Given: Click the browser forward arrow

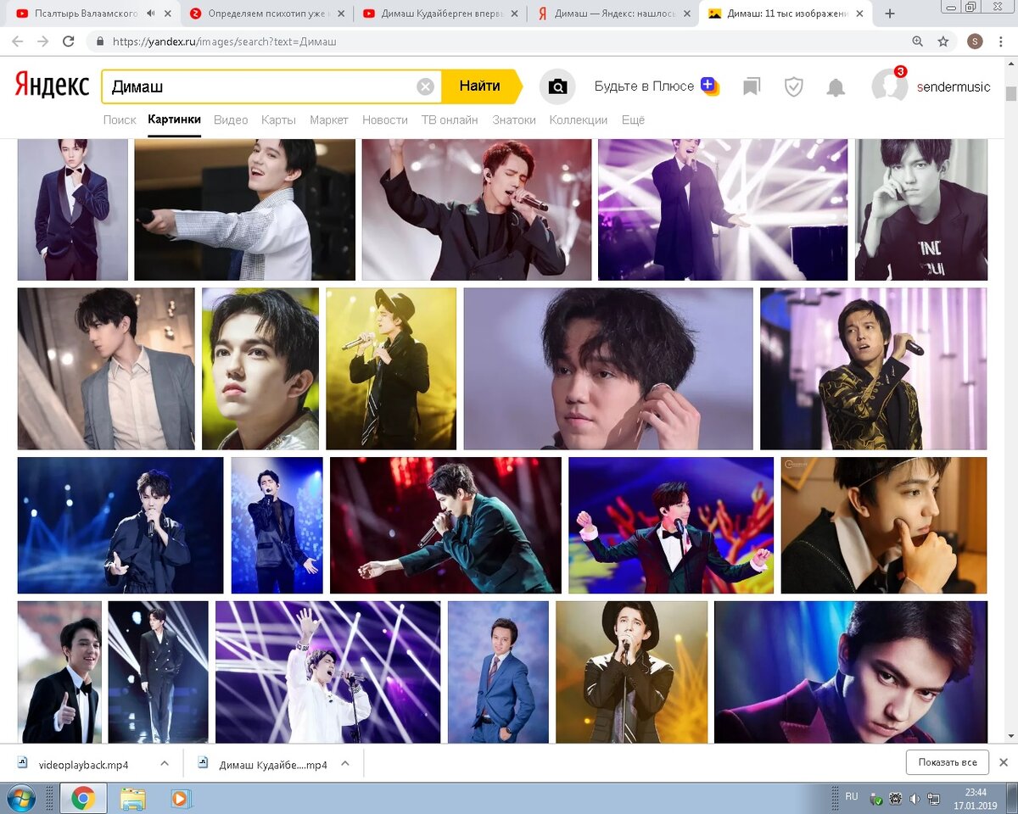Looking at the screenshot, I should pos(42,41).
